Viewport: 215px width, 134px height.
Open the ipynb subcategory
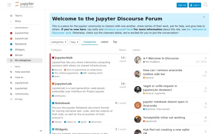tap(82, 122)
